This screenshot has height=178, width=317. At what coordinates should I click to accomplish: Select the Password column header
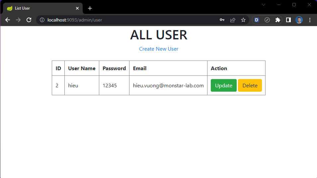tap(114, 68)
